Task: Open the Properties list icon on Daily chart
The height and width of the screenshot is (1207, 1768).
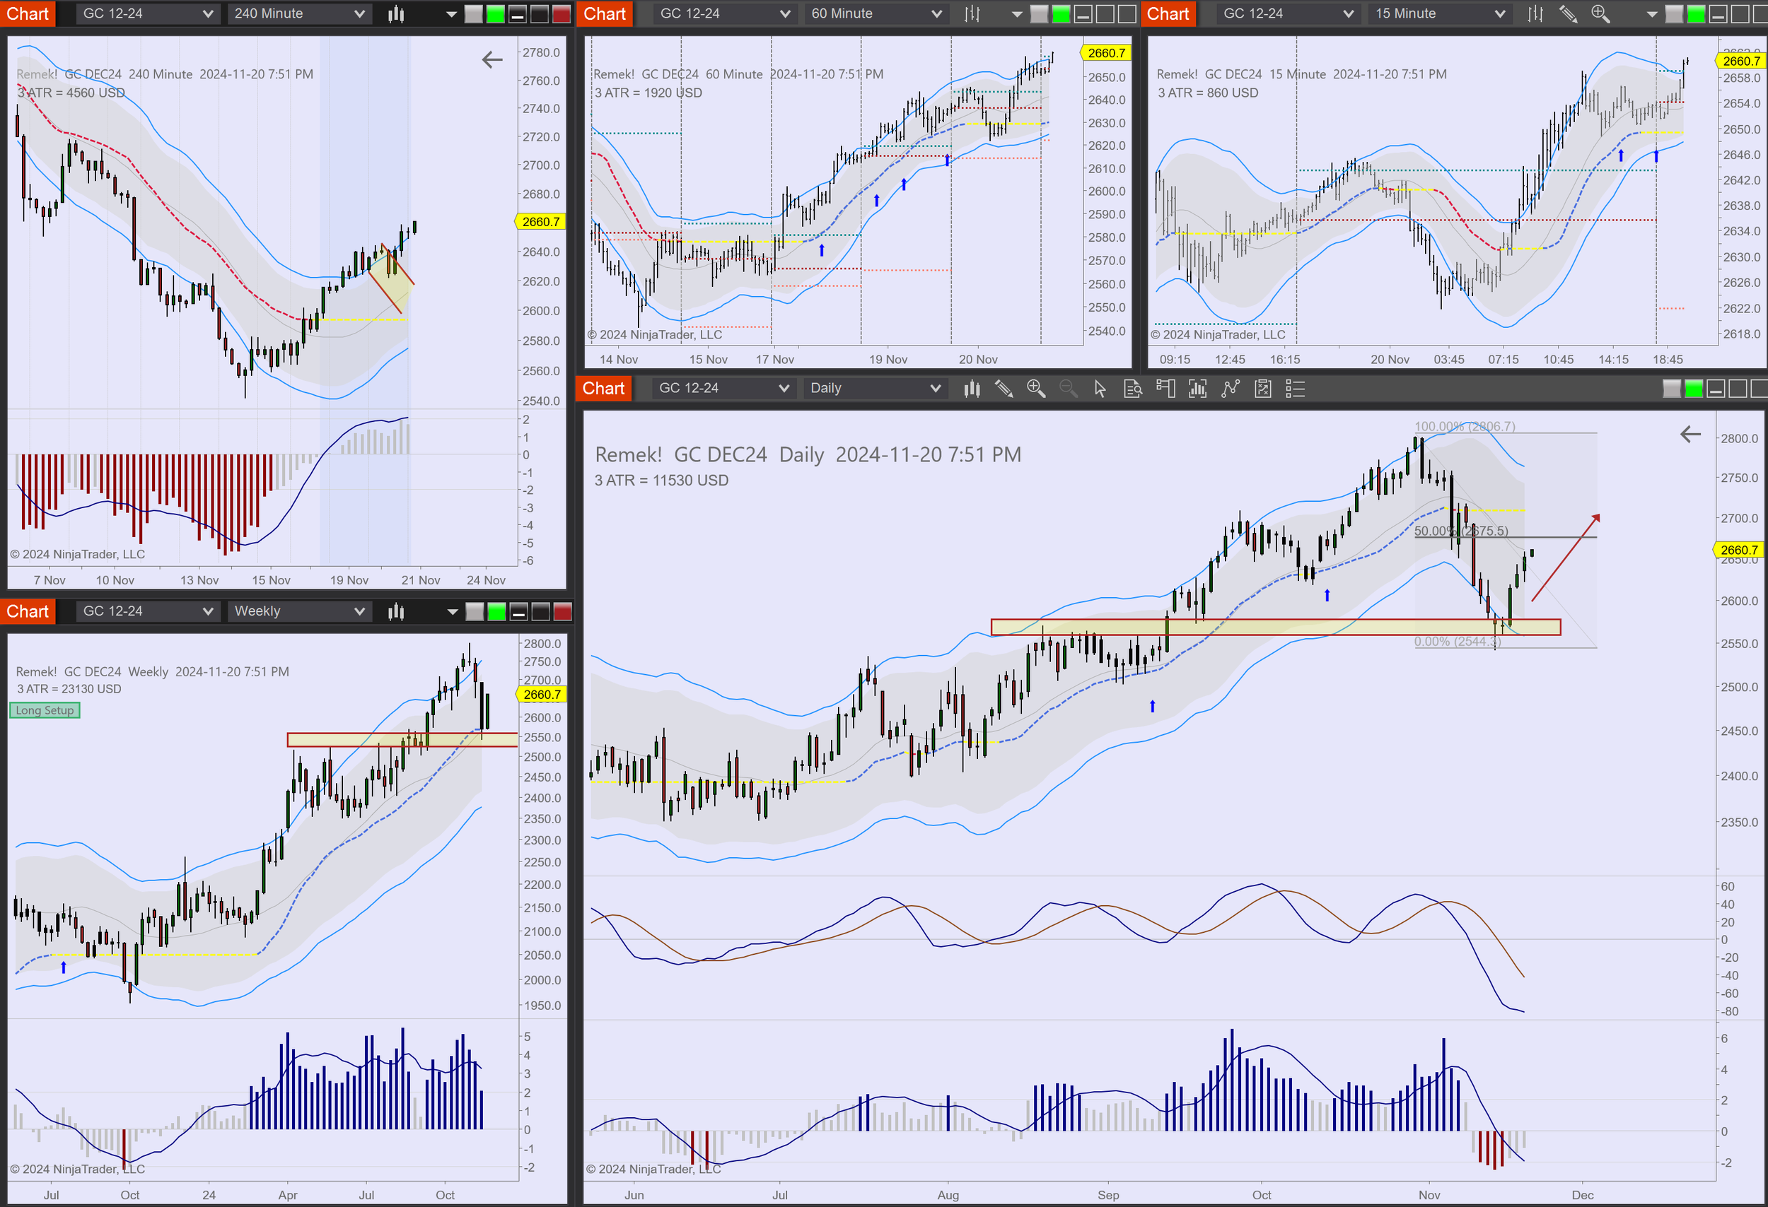Action: 1295,389
